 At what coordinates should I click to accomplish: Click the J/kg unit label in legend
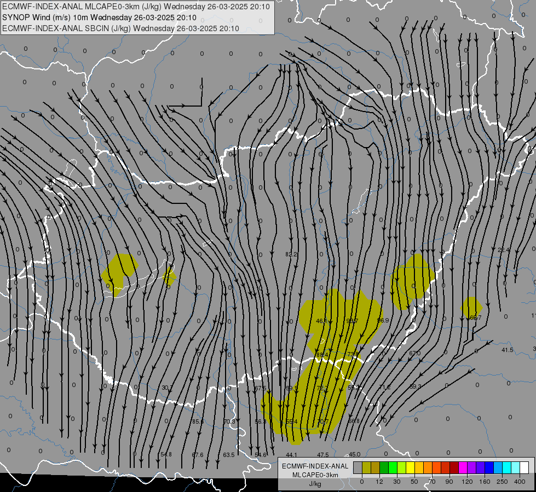point(315,484)
